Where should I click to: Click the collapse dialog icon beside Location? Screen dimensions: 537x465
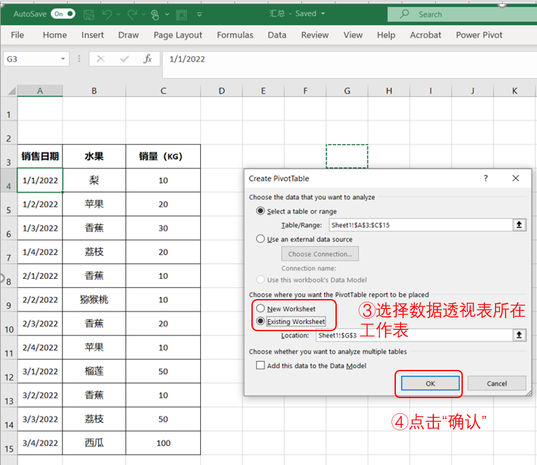click(x=519, y=335)
